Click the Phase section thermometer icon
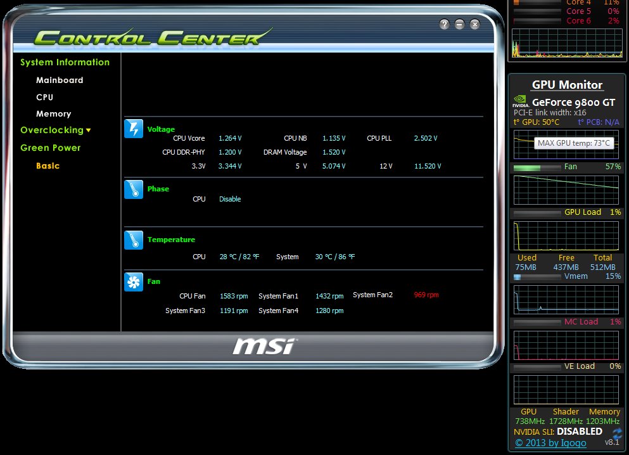This screenshot has height=455, width=629. click(x=134, y=189)
